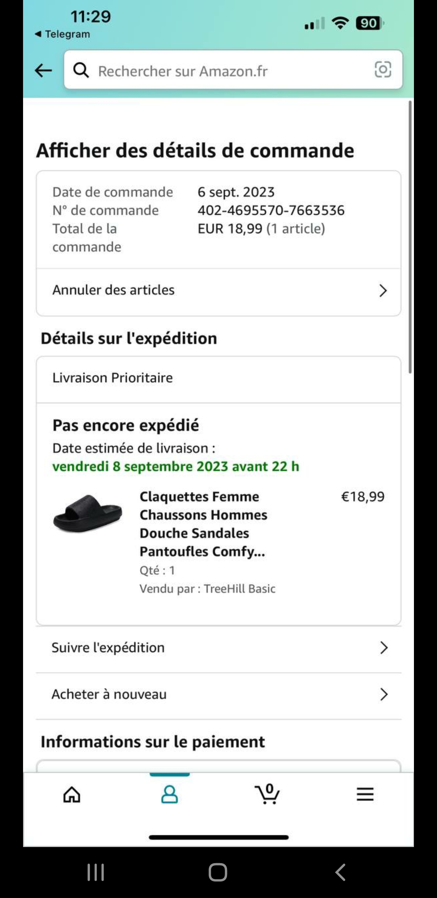The height and width of the screenshot is (898, 437).
Task: Open the Suivre l'expédition chevron
Action: [384, 648]
